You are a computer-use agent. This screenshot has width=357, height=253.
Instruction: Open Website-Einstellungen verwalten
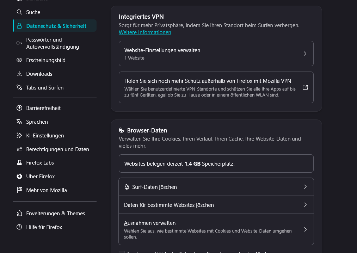[x=216, y=54]
